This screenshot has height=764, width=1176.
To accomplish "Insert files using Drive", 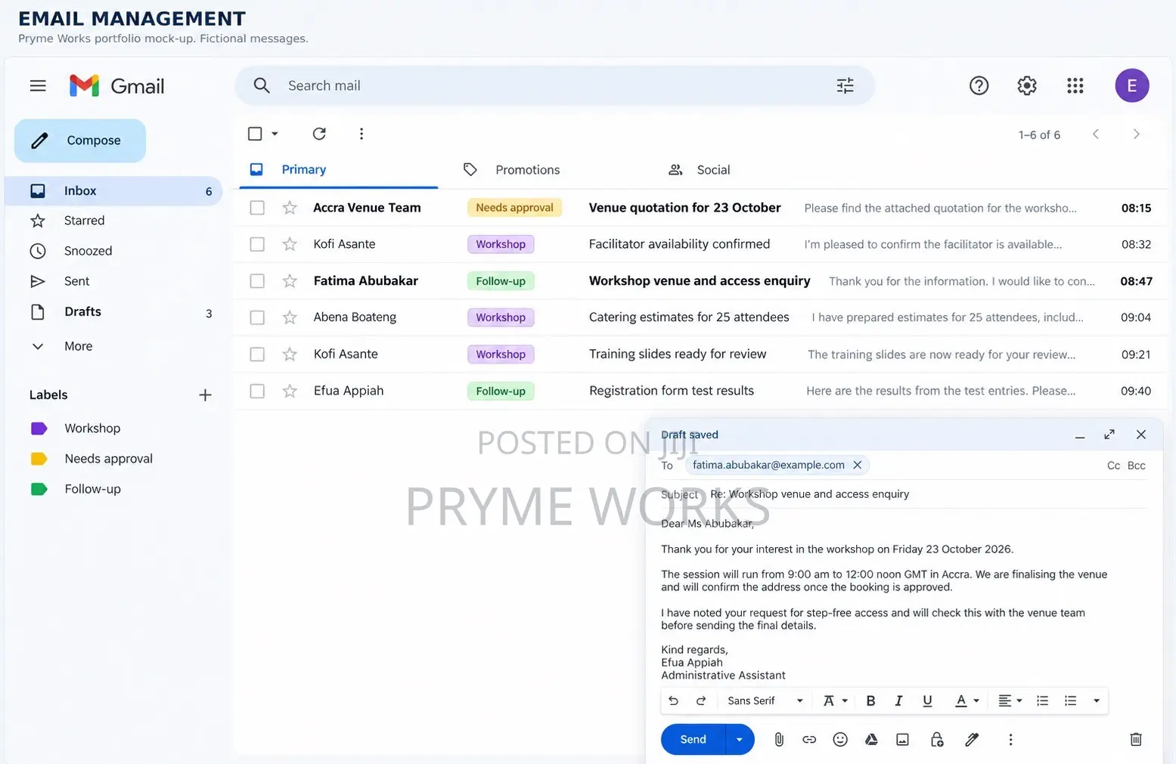I will [871, 740].
